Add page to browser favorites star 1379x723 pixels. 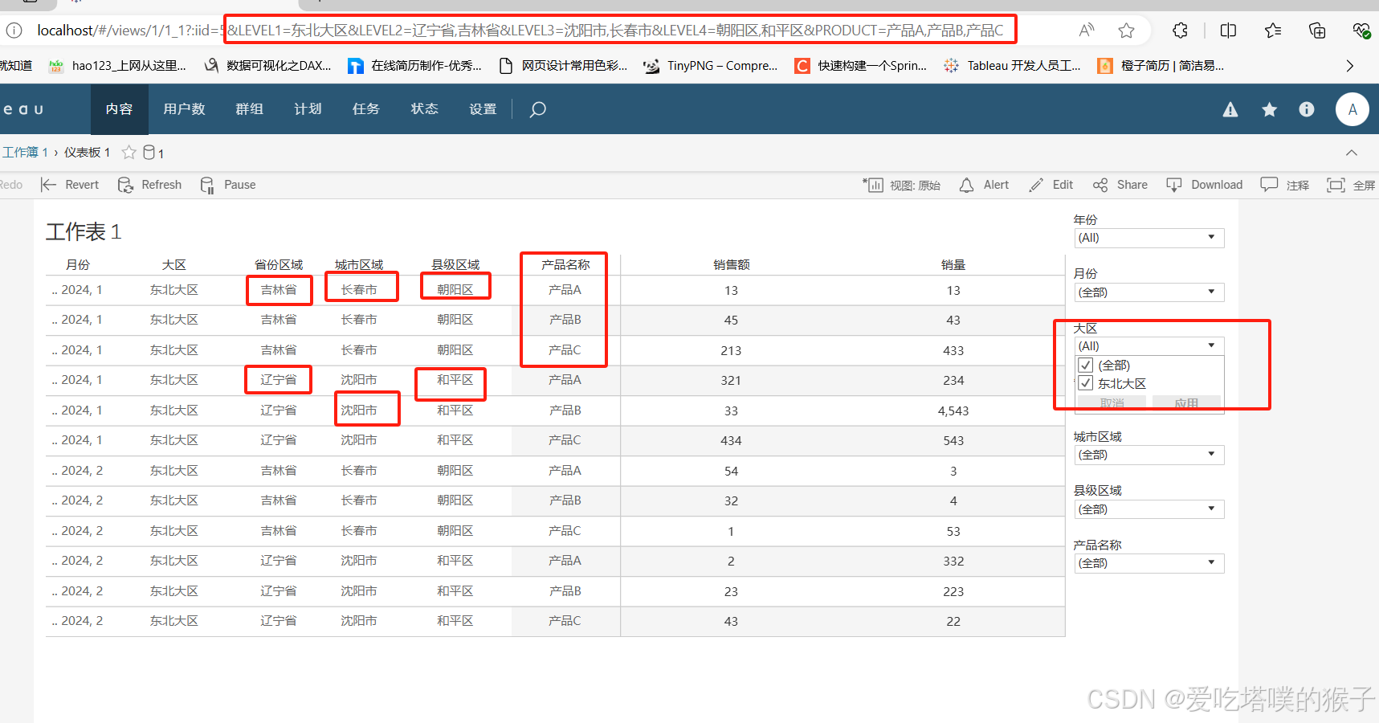(x=1126, y=31)
